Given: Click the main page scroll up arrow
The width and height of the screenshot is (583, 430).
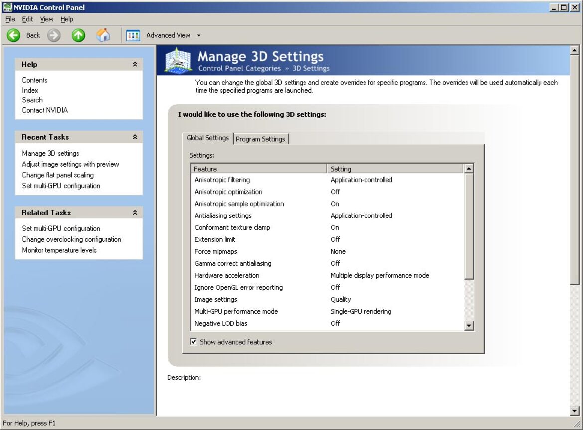Looking at the screenshot, I should pos(574,50).
